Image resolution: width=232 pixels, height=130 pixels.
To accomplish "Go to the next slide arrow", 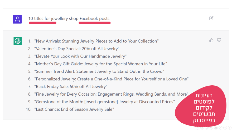I will pos(230,128).
